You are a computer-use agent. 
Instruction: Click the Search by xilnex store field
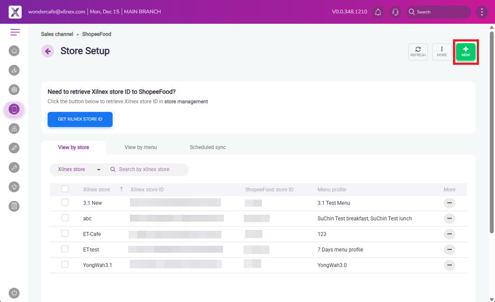149,169
